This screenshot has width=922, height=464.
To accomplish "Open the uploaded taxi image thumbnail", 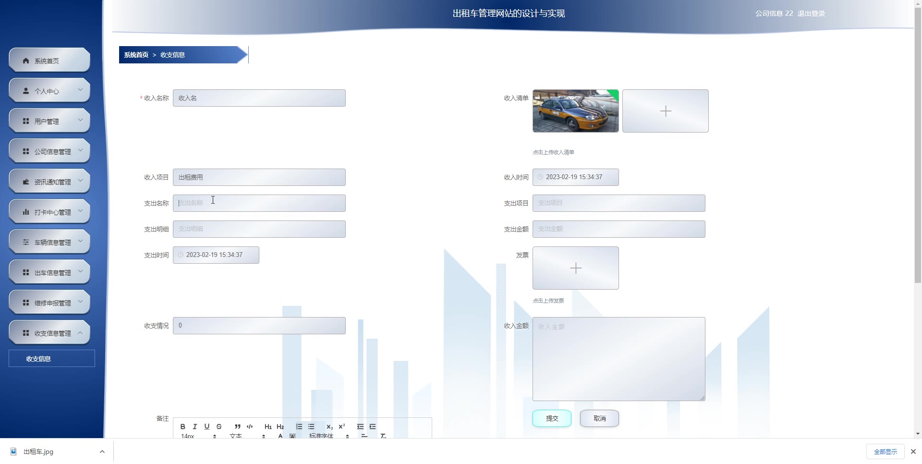I will (576, 111).
